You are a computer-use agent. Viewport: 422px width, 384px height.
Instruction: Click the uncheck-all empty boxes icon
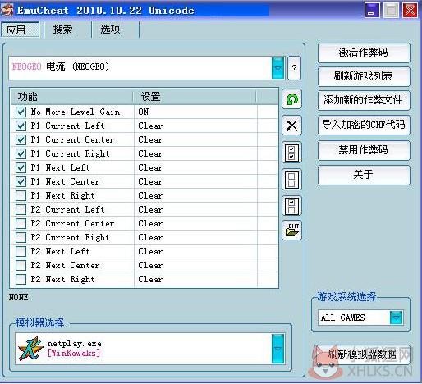pos(291,180)
